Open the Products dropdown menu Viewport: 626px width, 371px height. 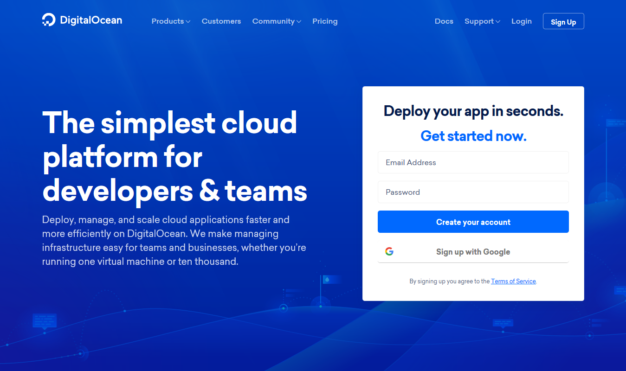coord(171,21)
